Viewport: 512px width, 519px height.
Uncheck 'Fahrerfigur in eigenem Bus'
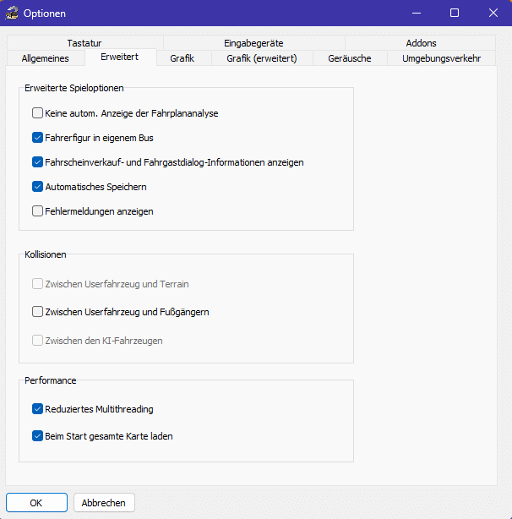click(x=37, y=137)
